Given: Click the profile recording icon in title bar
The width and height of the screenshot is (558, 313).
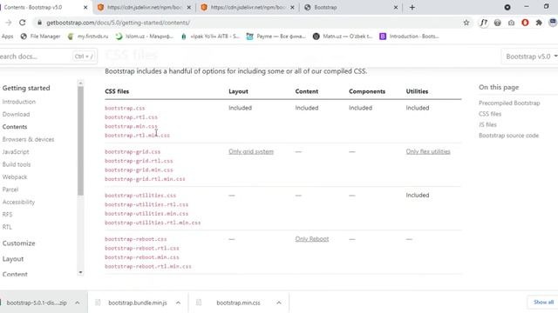Looking at the screenshot, I should click(507, 7).
